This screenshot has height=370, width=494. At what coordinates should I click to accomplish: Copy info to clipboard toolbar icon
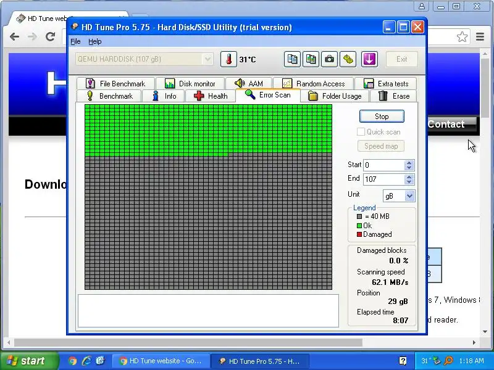coord(292,59)
